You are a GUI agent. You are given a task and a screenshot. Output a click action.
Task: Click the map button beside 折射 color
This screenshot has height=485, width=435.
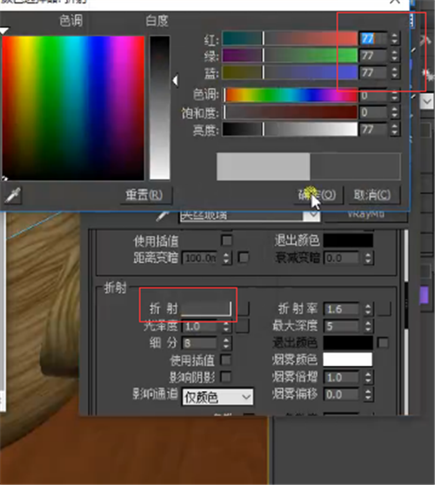coord(244,309)
